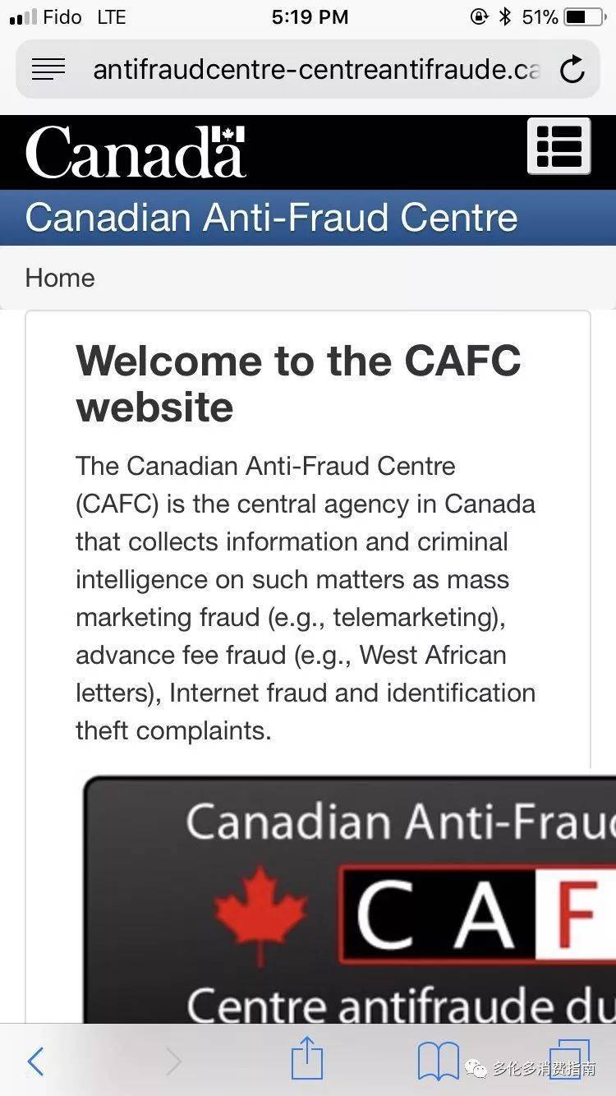The width and height of the screenshot is (616, 1096).
Task: Go back with the left arrow
Action: click(35, 1061)
